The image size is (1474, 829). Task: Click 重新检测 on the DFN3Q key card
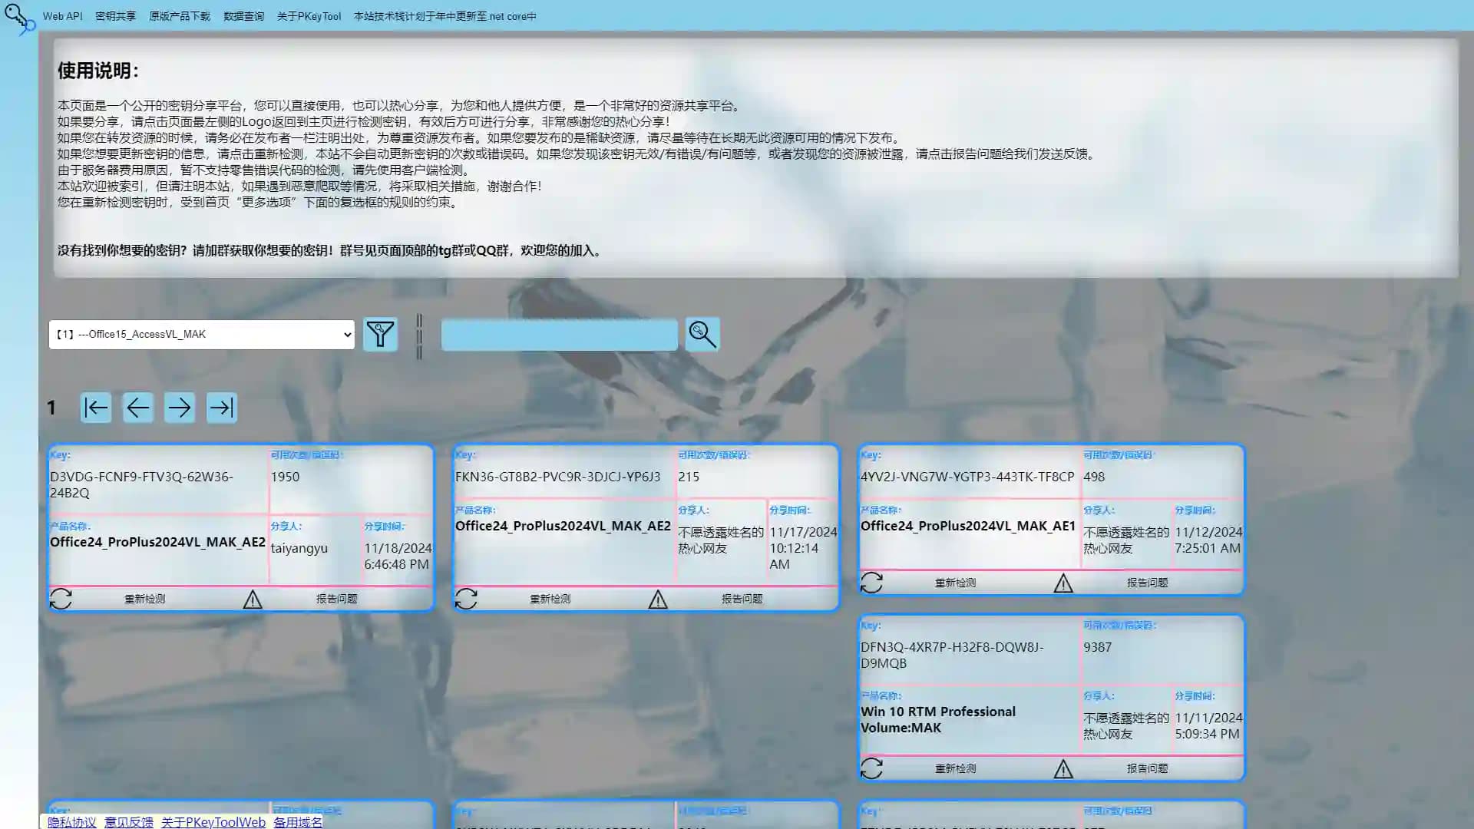[956, 768]
